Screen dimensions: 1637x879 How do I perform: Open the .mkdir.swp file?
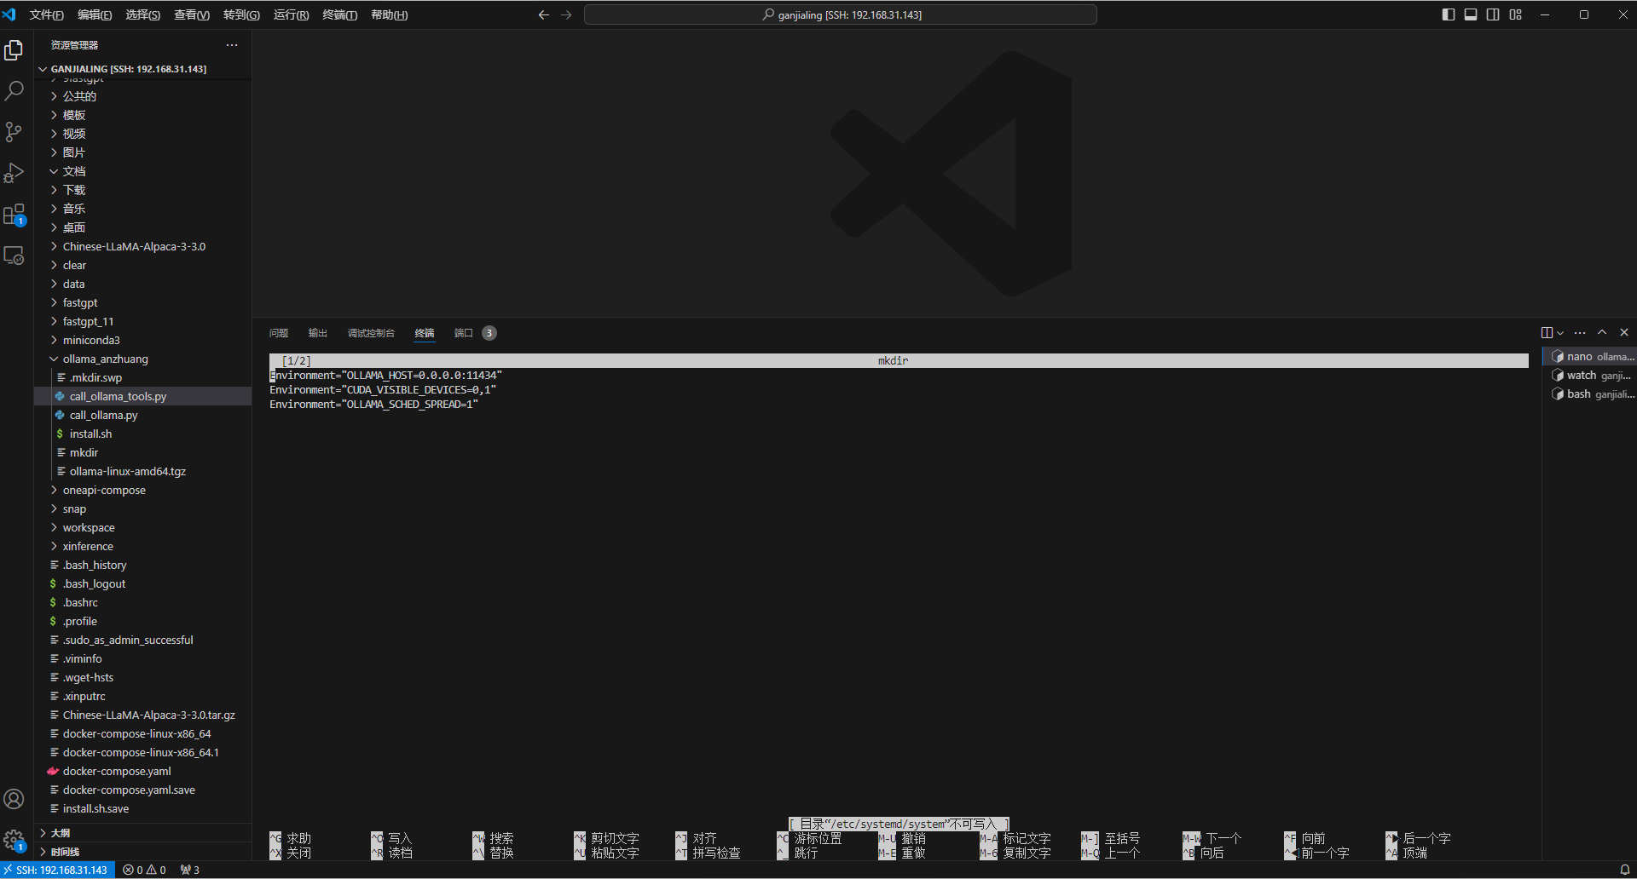(x=142, y=377)
